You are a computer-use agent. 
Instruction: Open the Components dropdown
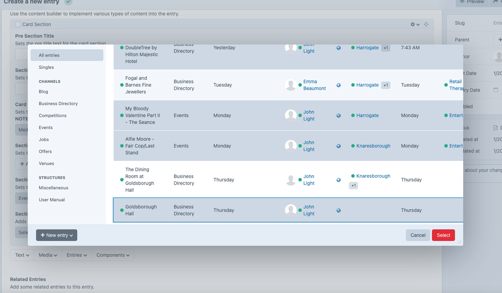[x=112, y=255]
